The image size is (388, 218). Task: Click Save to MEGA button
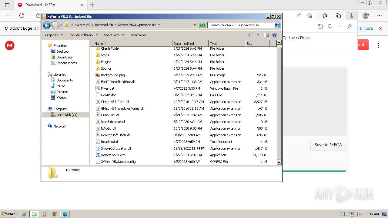(328, 145)
